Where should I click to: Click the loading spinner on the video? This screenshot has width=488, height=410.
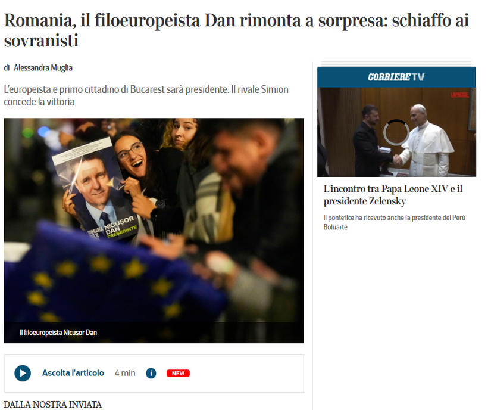coord(396,132)
